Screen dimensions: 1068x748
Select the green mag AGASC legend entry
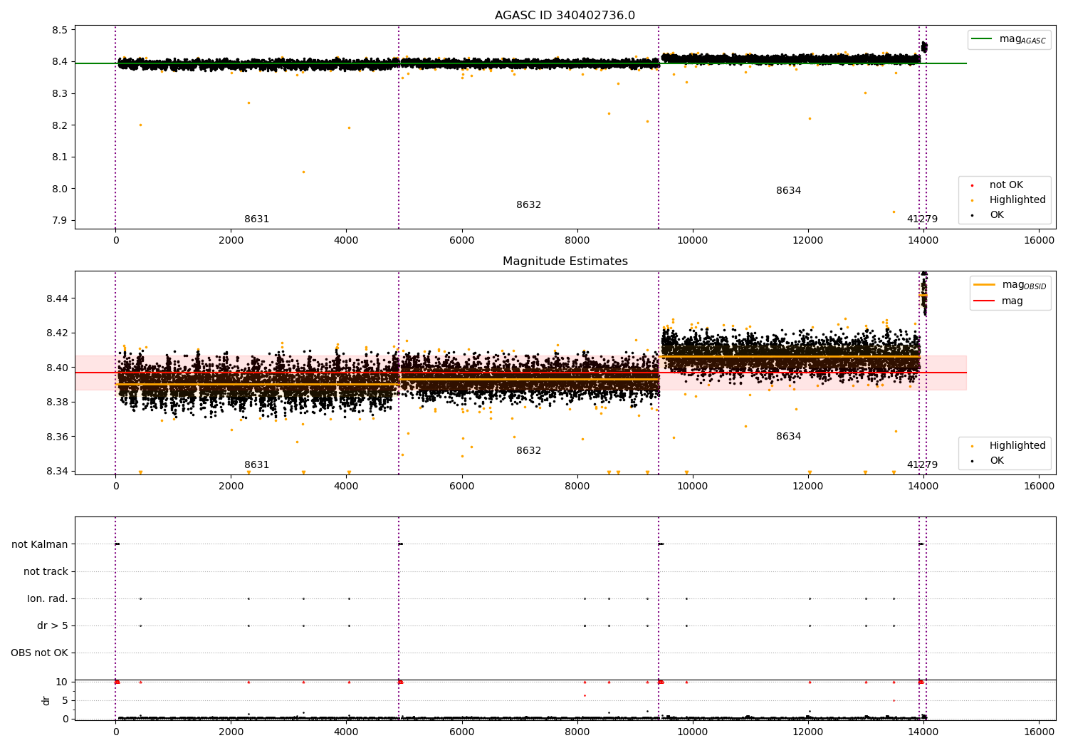(x=1009, y=39)
